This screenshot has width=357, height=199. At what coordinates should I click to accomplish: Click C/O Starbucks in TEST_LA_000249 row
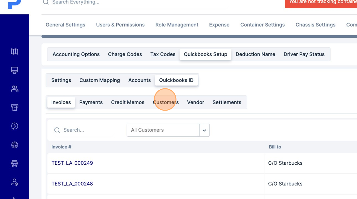click(285, 163)
